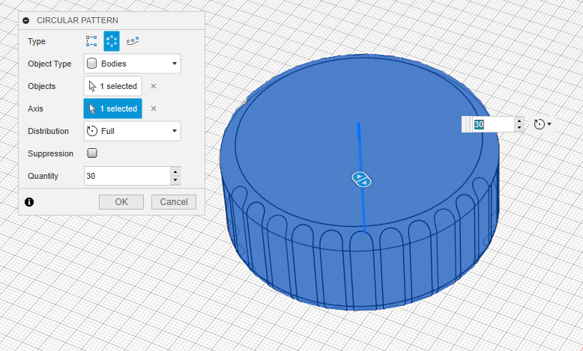This screenshot has height=351, width=583.
Task: Click the Axis 1 selected button
Action: click(x=112, y=109)
